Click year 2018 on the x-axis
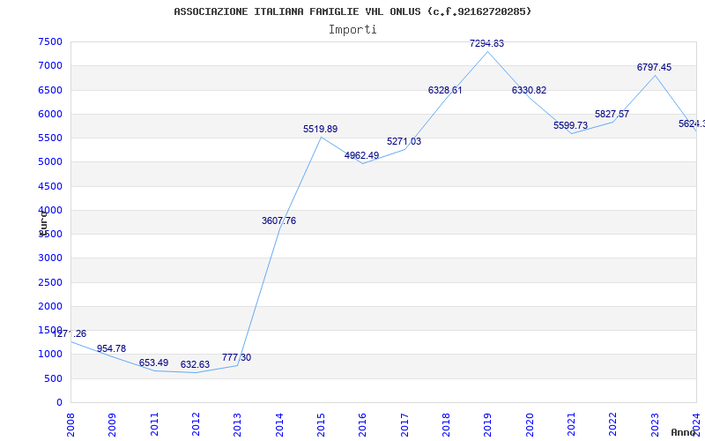 [446, 425]
